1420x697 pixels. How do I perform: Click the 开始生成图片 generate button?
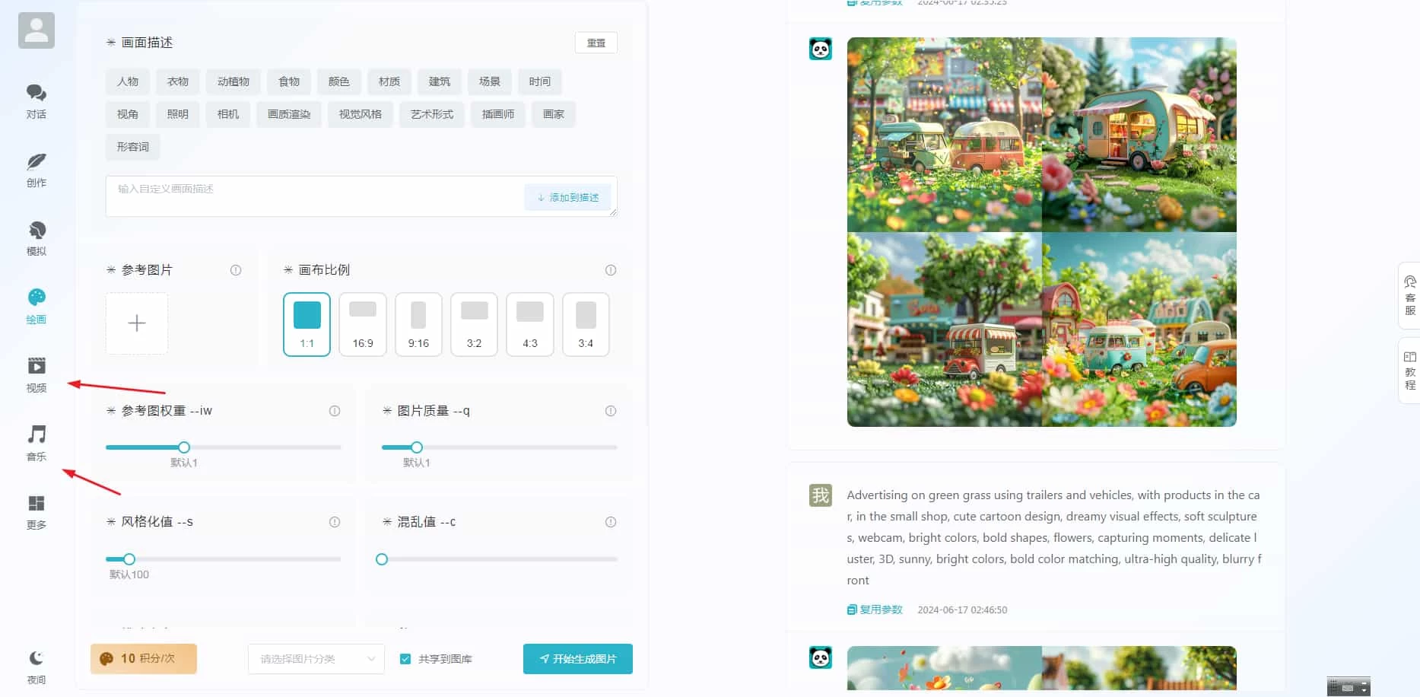tap(577, 659)
